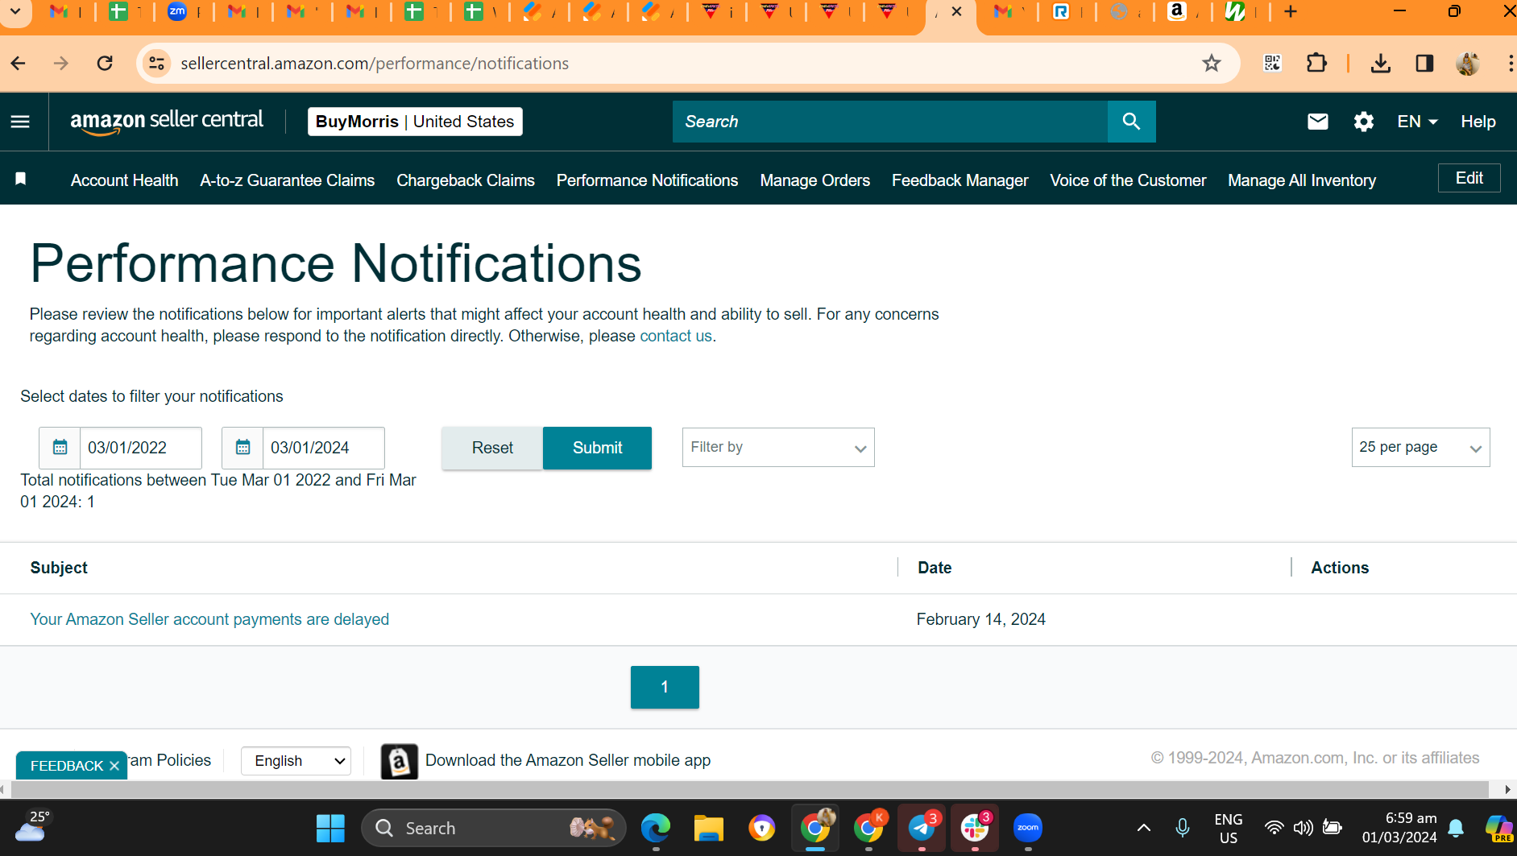Click the bookmark flag icon beside Account Health
The height and width of the screenshot is (856, 1517).
click(x=21, y=179)
